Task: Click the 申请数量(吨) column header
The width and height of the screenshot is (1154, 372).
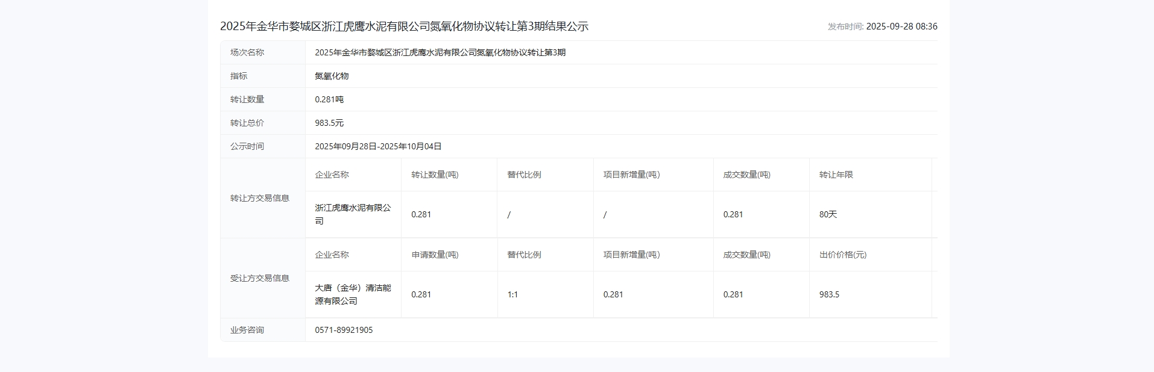Action: tap(435, 255)
